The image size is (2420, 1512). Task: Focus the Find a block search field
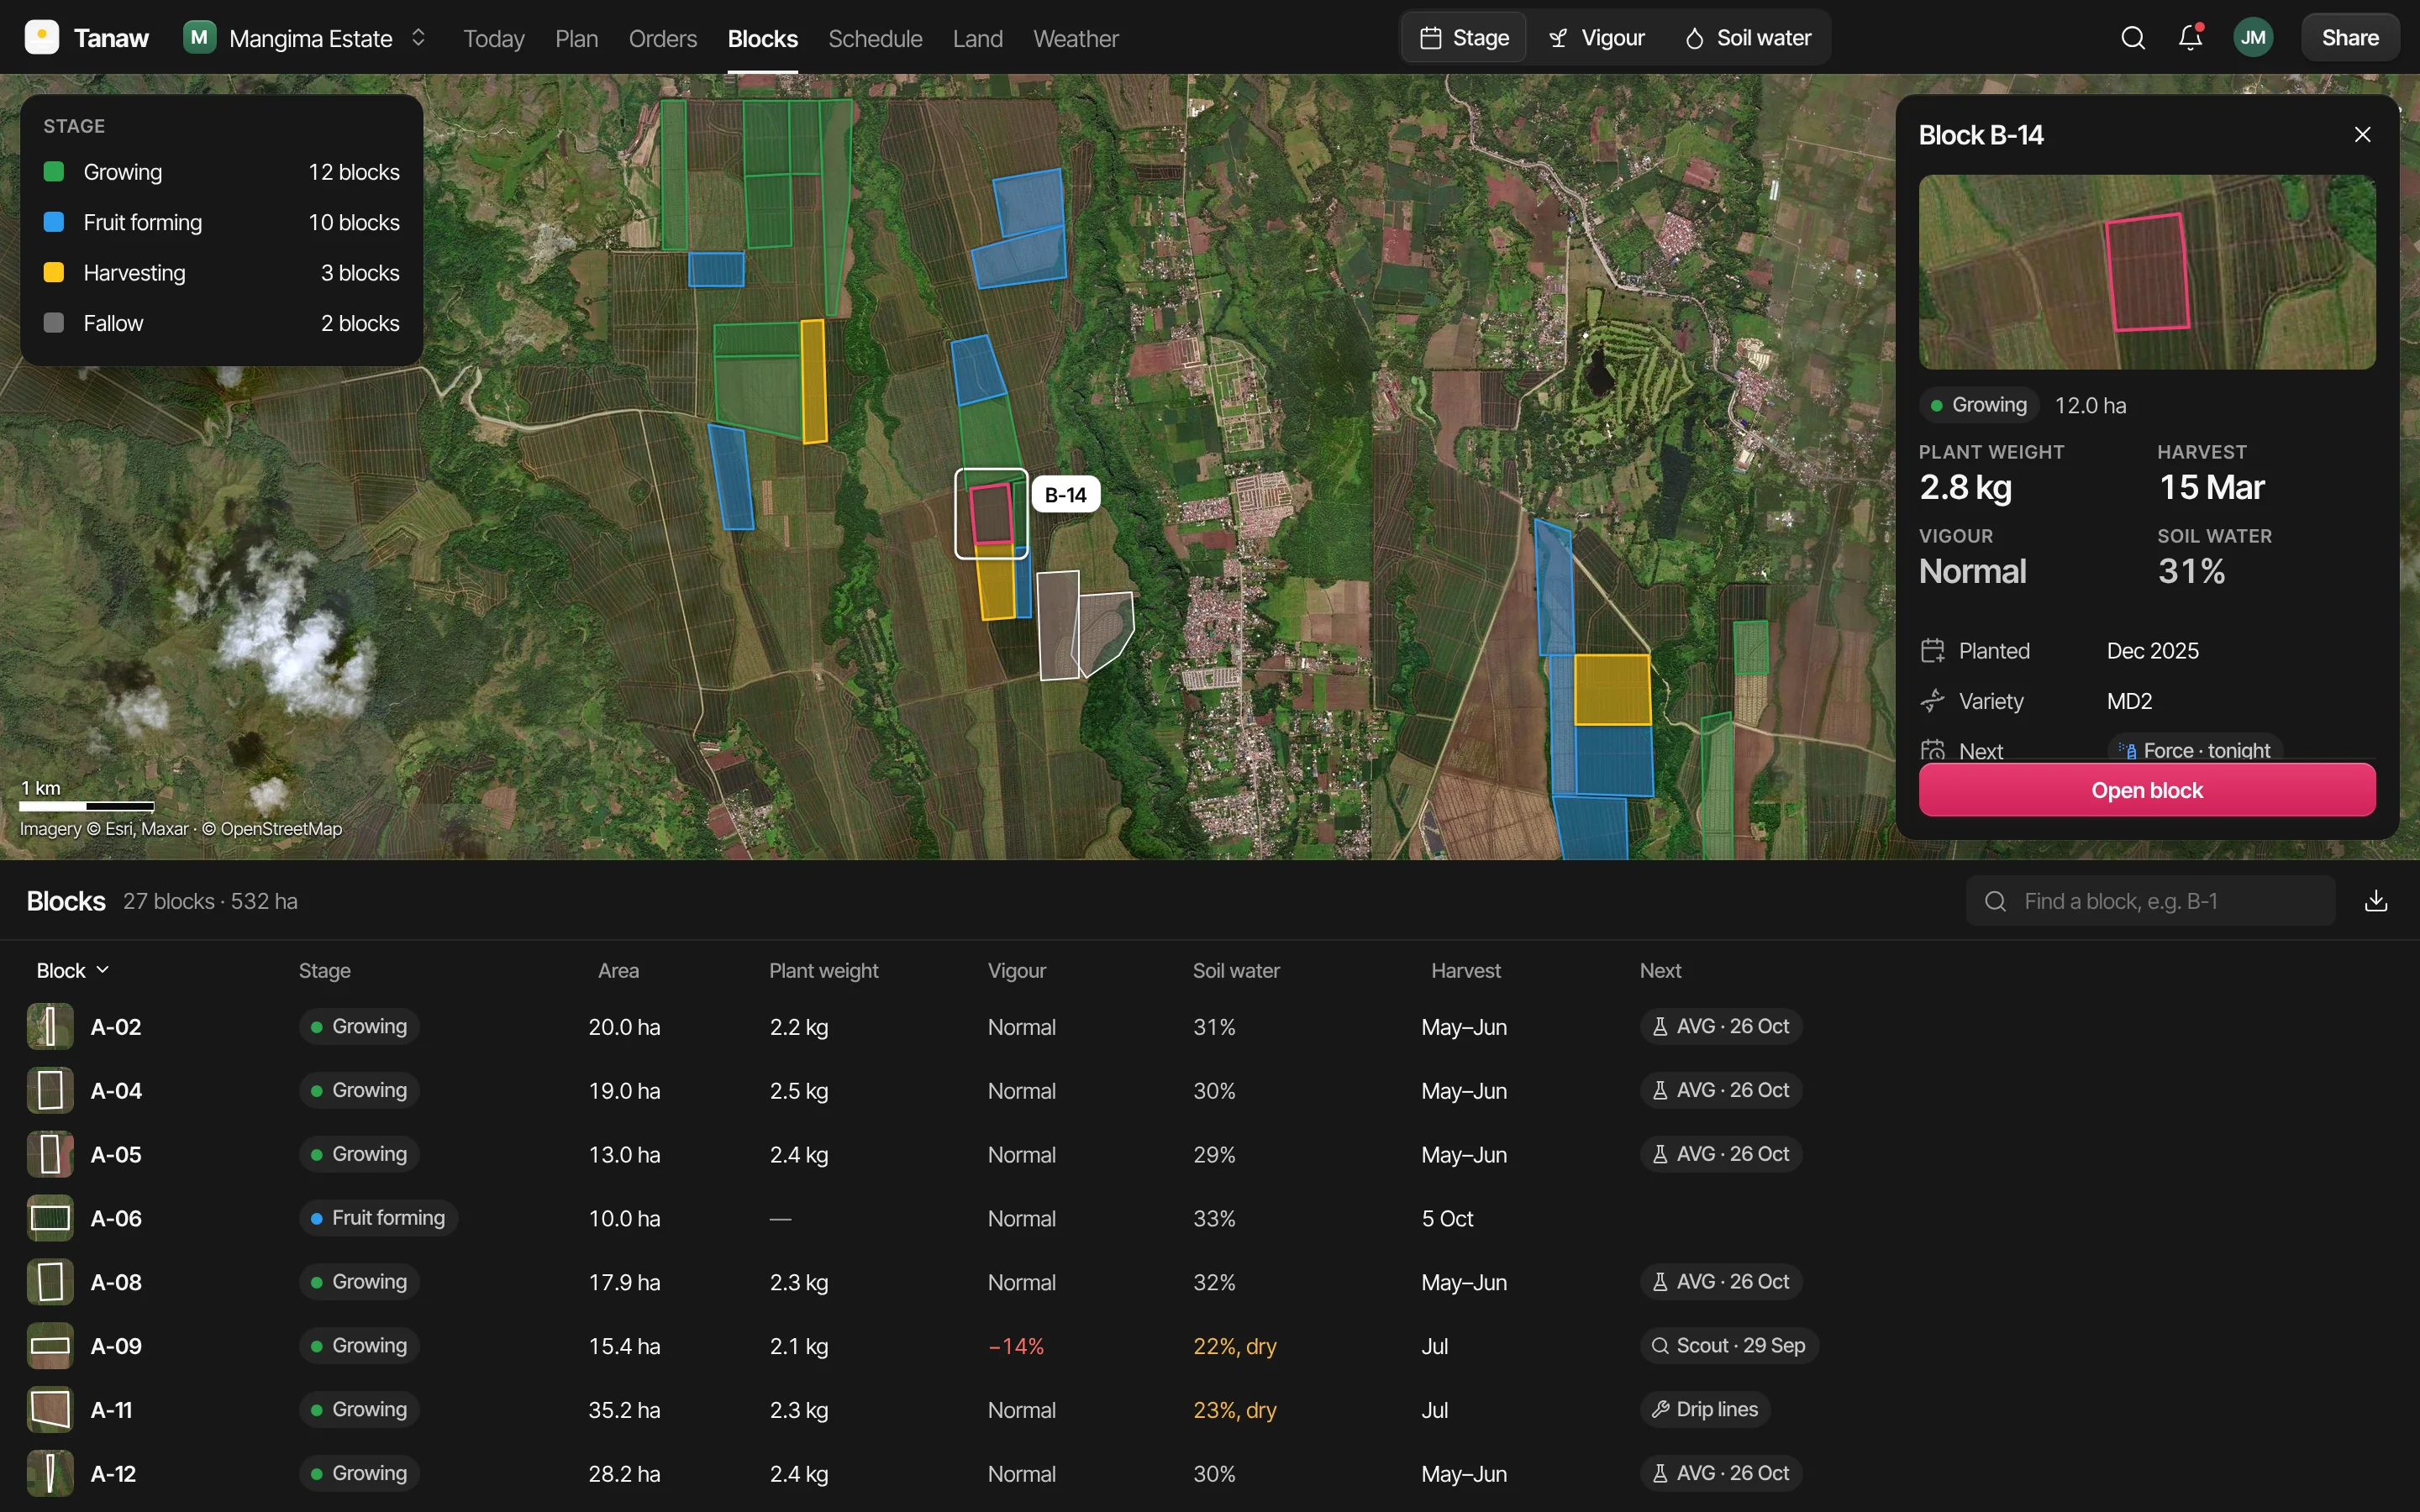click(x=2150, y=901)
